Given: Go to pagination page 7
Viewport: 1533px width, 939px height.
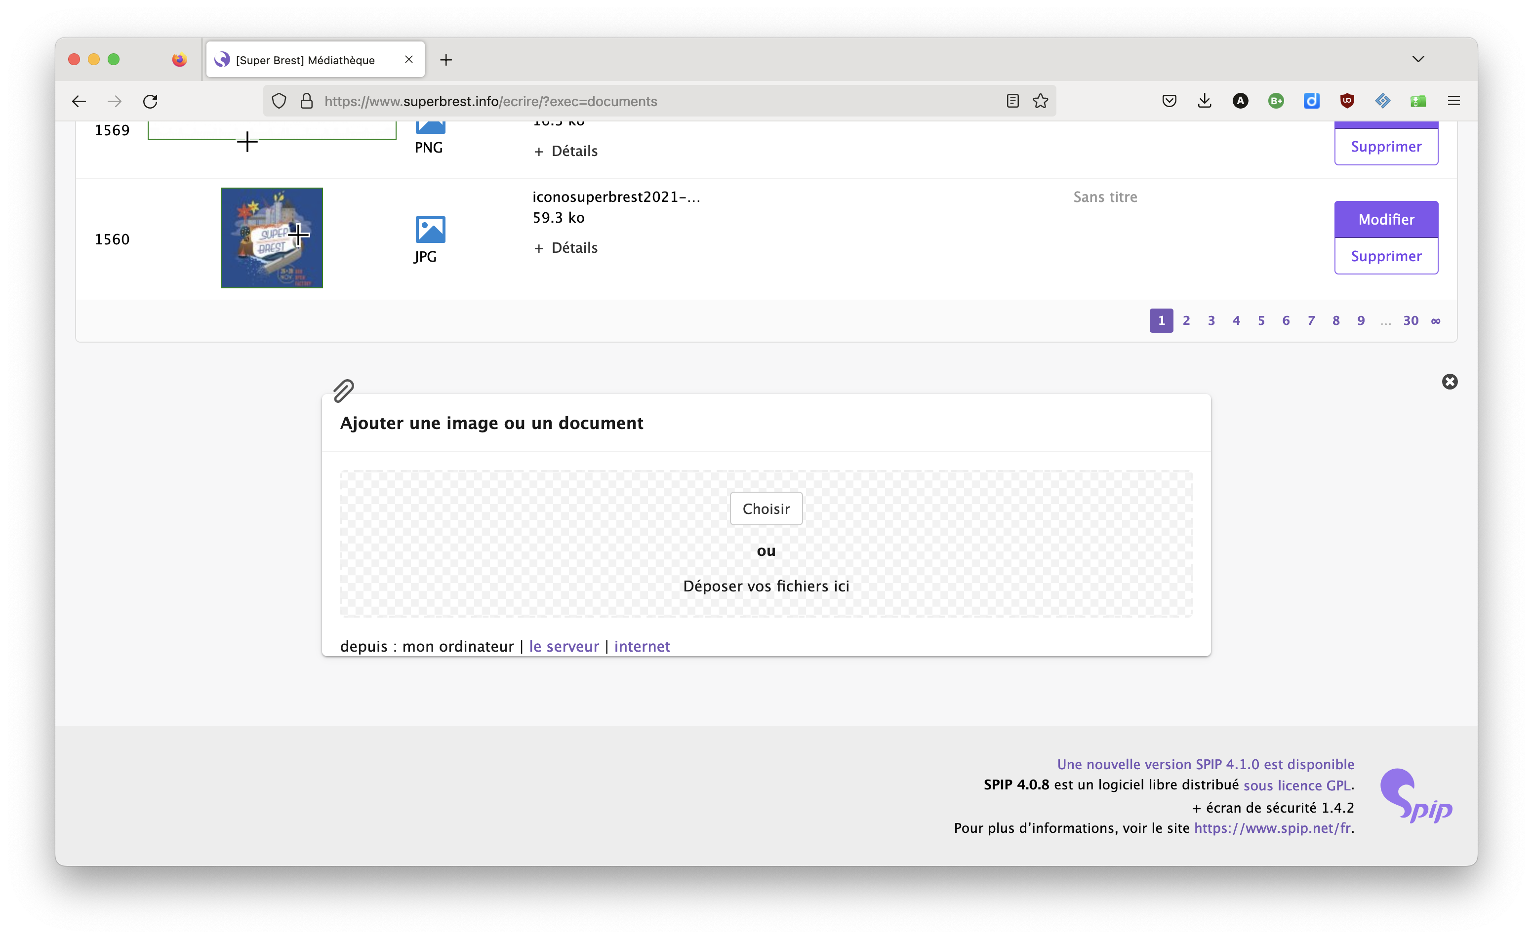Looking at the screenshot, I should pyautogui.click(x=1311, y=320).
